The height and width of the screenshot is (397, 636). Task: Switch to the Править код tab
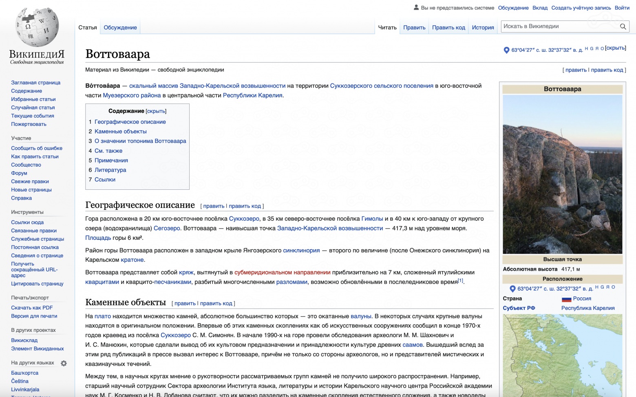tap(448, 27)
